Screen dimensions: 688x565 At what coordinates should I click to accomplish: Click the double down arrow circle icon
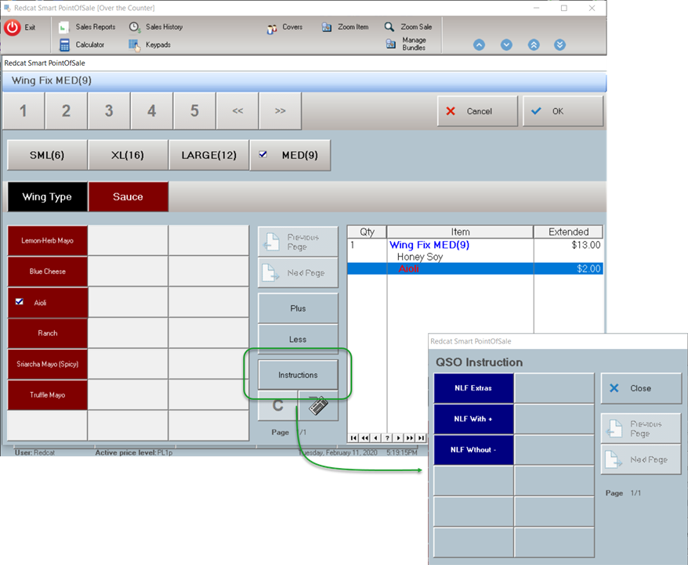click(559, 45)
